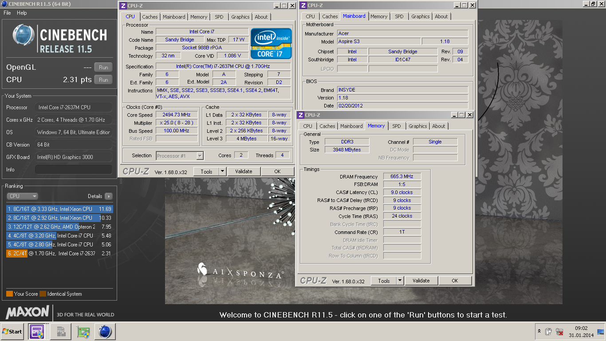This screenshot has height=341, width=606.
Task: Open the CPU ranking type dropdown
Action: [x=22, y=196]
